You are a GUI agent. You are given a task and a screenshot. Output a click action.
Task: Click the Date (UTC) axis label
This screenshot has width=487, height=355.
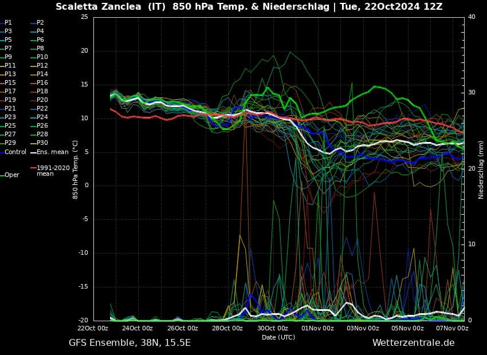pyautogui.click(x=278, y=337)
